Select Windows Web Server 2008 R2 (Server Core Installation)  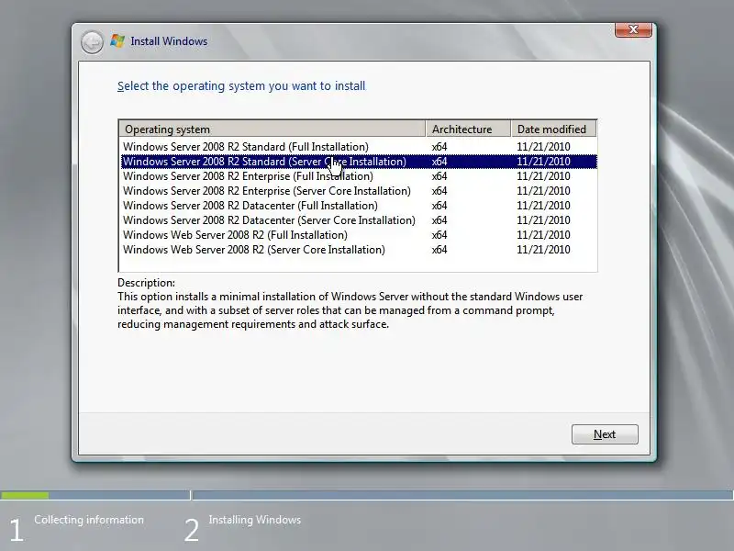359,250
